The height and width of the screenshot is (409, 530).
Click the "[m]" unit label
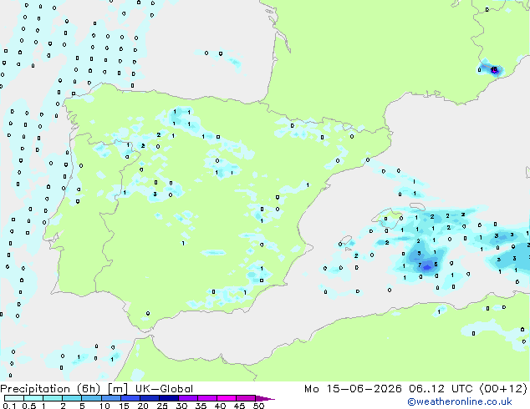(117, 389)
